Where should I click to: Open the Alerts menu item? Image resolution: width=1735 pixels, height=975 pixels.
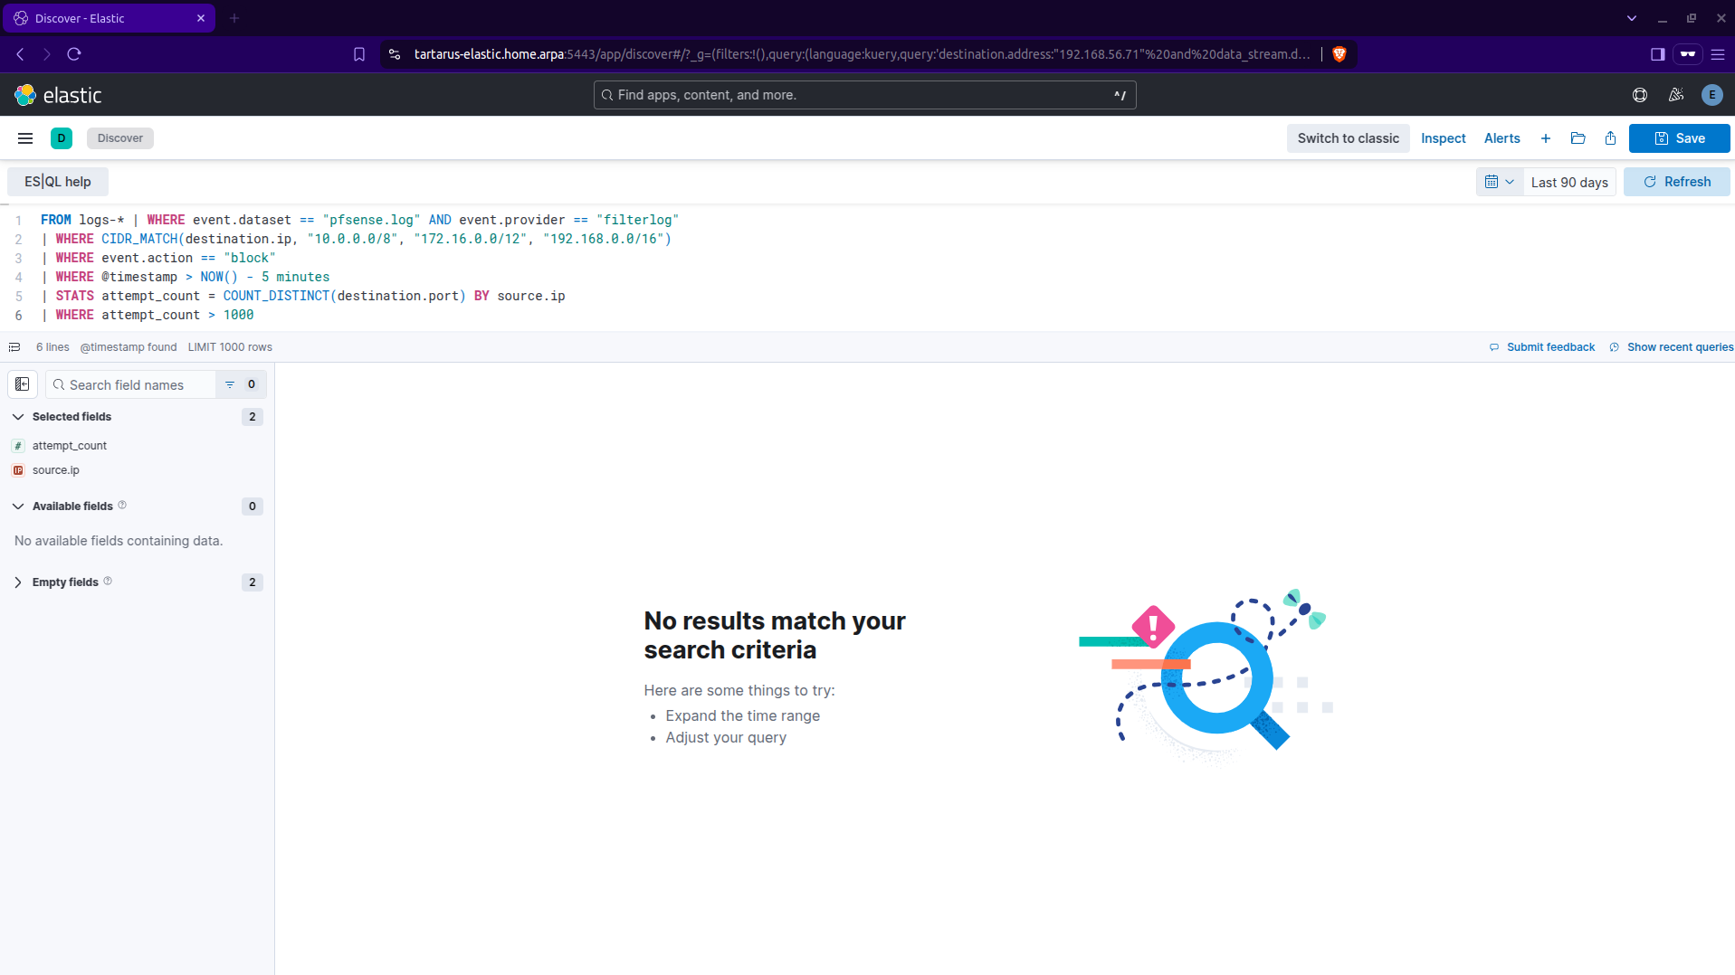(1501, 138)
